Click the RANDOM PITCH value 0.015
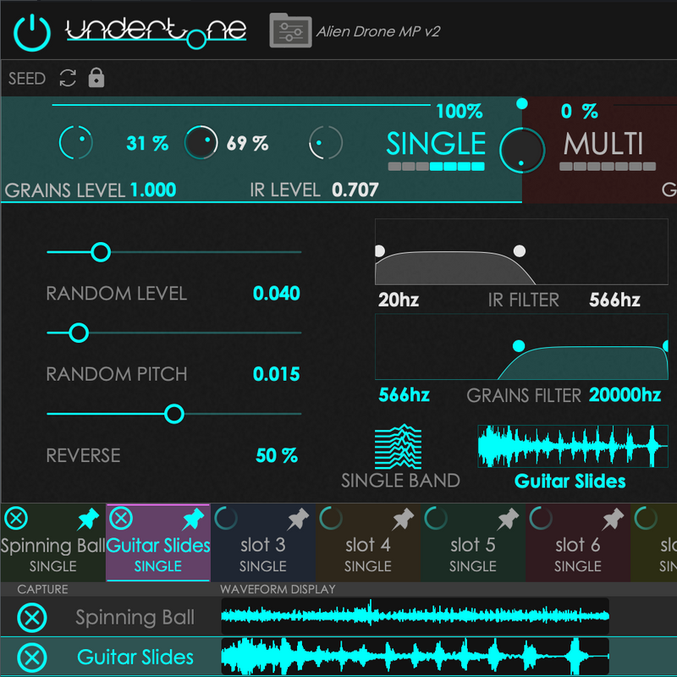This screenshot has width=677, height=677. coord(277,374)
